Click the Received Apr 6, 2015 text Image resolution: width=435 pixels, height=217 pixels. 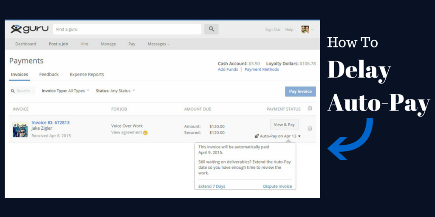(51, 136)
